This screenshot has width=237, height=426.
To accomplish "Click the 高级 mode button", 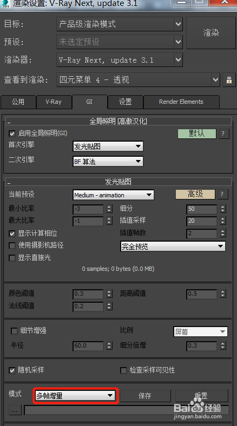I will point(195,194).
